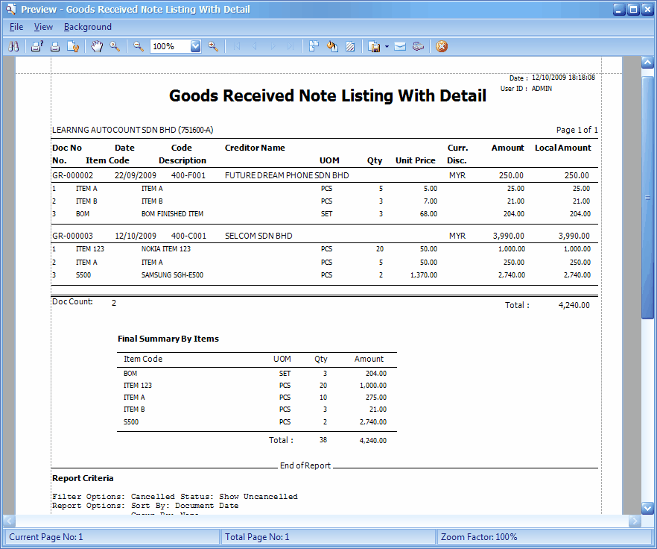The width and height of the screenshot is (657, 549).
Task: Click the quick Print printer icon
Action: click(x=54, y=46)
